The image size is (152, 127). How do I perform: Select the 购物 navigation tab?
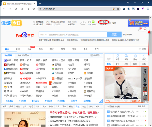pyautogui.click(x=41, y=49)
